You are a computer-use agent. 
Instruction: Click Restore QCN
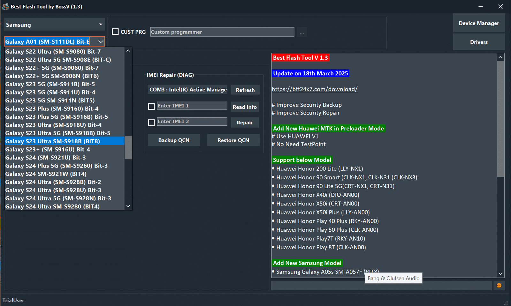[233, 140]
